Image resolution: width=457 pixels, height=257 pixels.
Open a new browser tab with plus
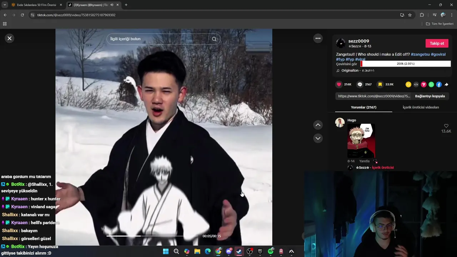click(x=126, y=5)
